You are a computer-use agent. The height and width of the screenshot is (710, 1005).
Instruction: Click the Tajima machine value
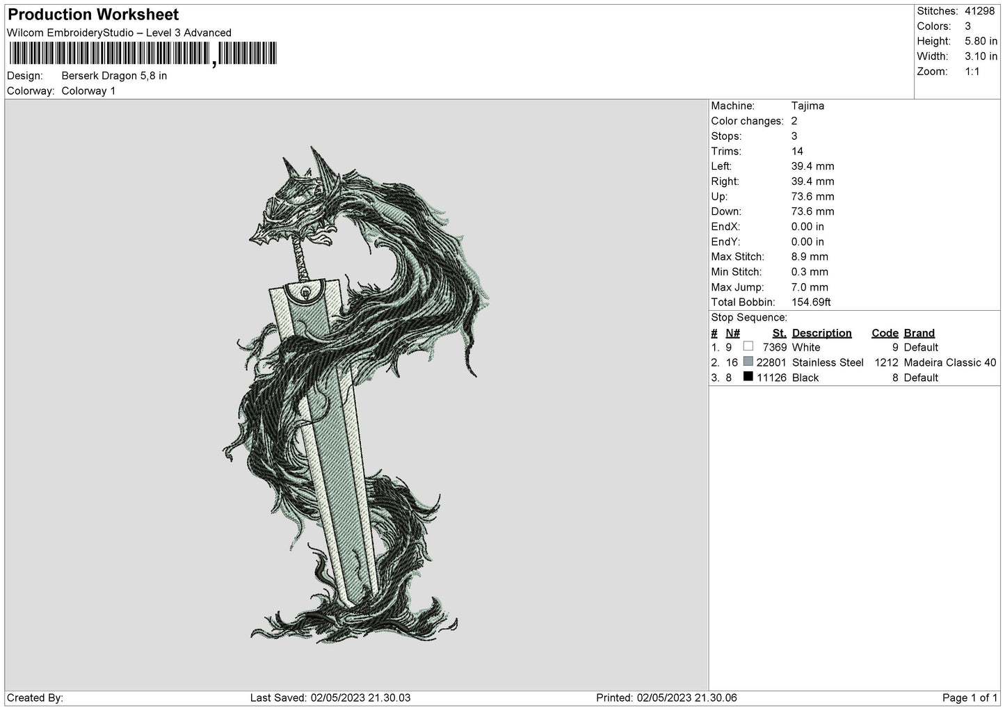[x=807, y=106]
